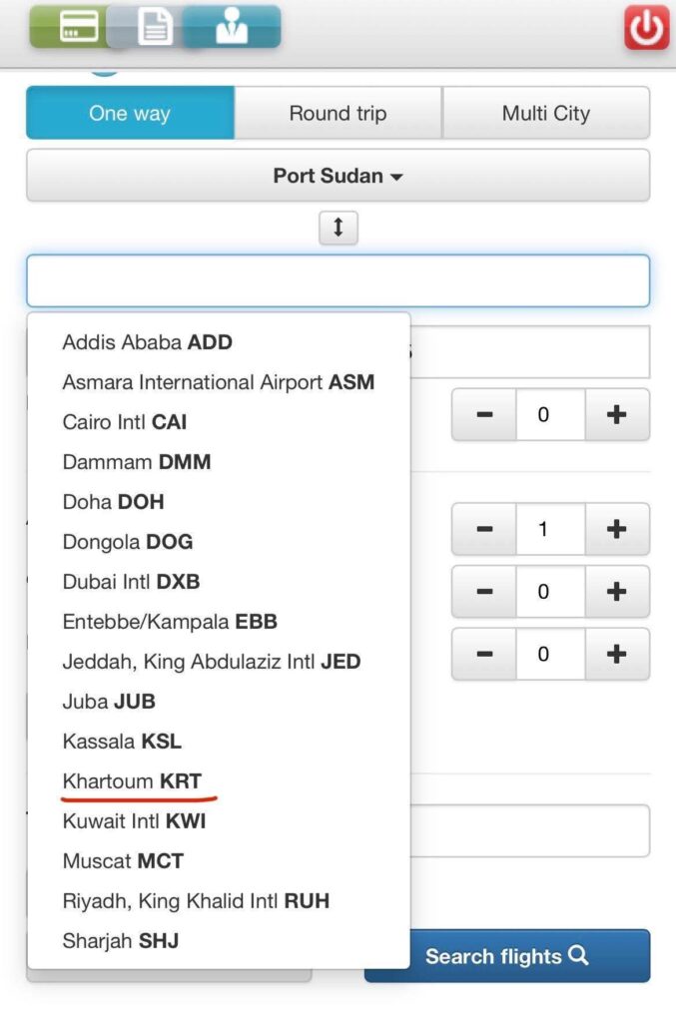Increase the passenger count showing 1
This screenshot has width=676, height=1022.
coord(616,529)
